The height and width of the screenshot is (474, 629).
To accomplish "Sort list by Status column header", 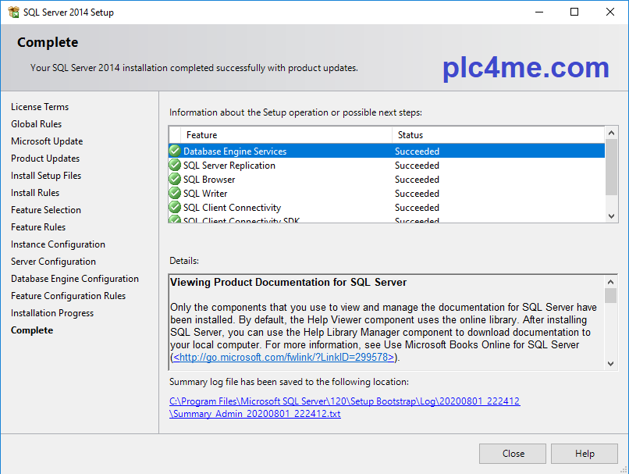I will [496, 135].
